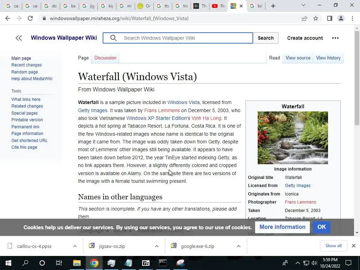Click More information on cookie banner
Image resolution: width=360 pixels, height=270 pixels.
(x=282, y=227)
